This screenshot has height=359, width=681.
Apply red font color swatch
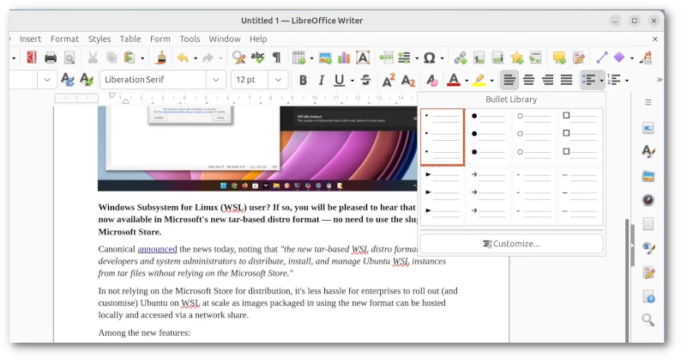tap(454, 80)
